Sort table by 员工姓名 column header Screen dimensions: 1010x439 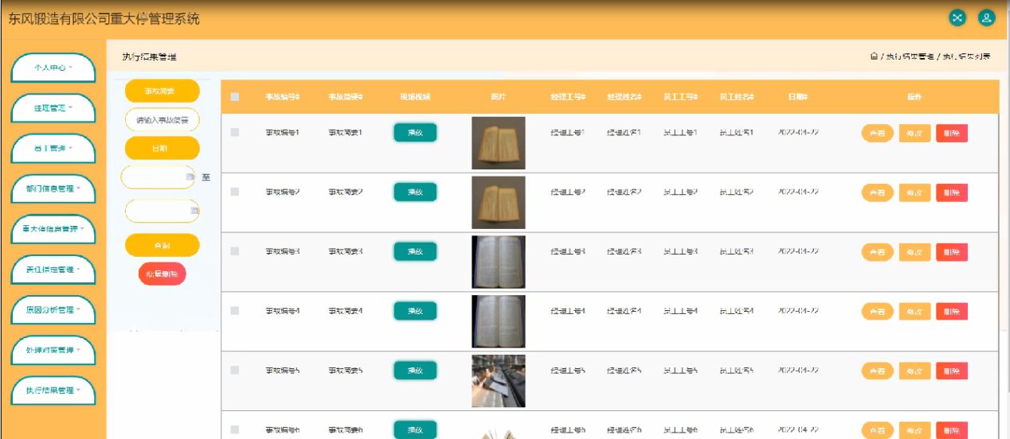tap(737, 97)
